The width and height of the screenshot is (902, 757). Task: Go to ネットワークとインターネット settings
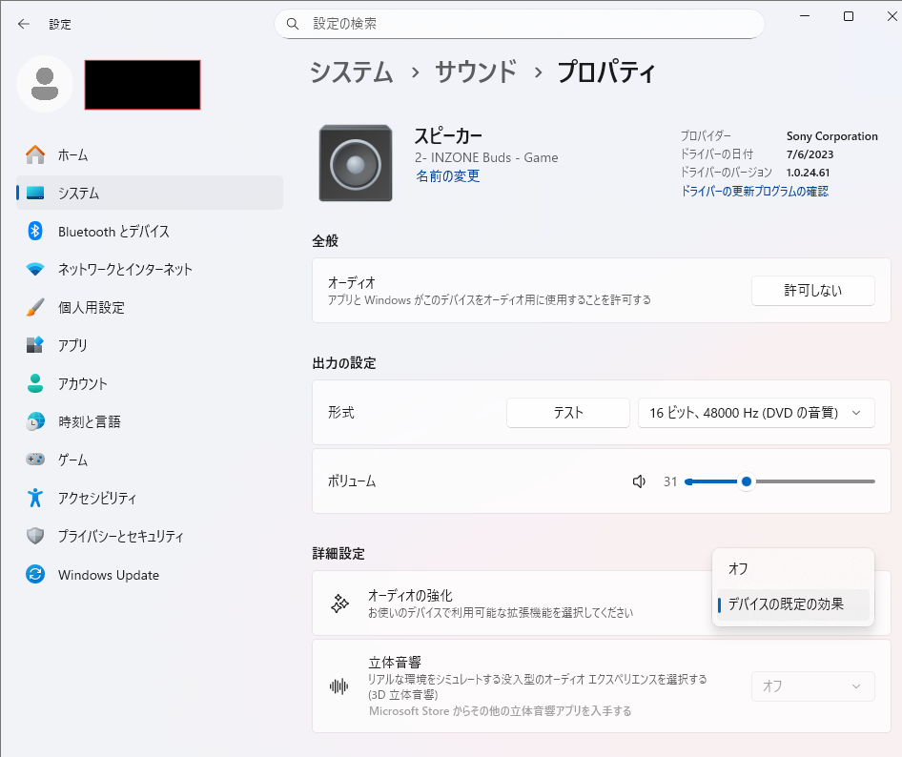pos(124,270)
